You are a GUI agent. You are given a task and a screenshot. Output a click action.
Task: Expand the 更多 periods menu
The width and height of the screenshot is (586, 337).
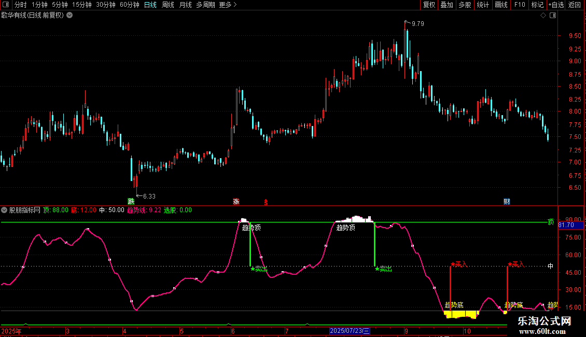(228, 5)
